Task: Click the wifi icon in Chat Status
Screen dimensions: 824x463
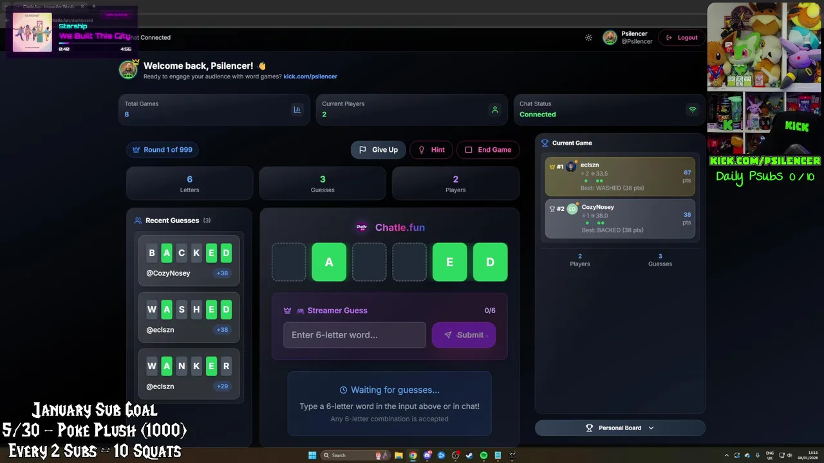Action: pyautogui.click(x=693, y=109)
